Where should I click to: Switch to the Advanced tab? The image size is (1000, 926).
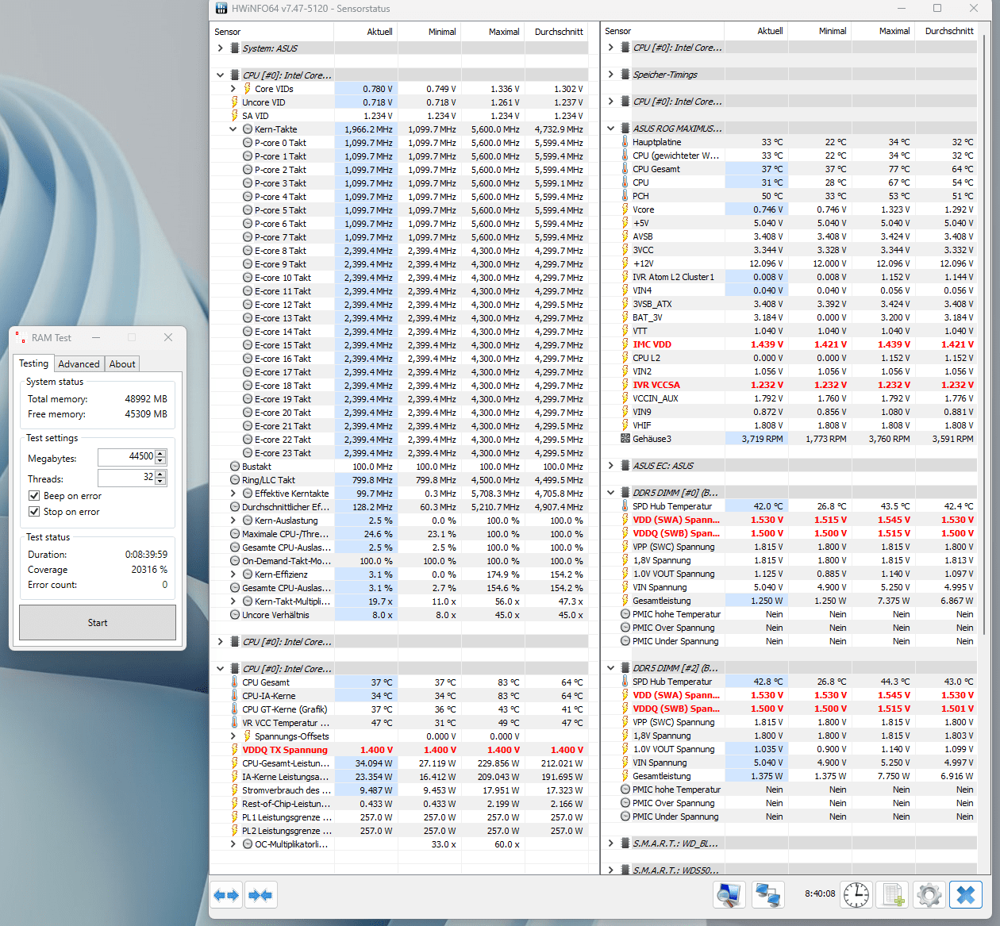pos(79,364)
